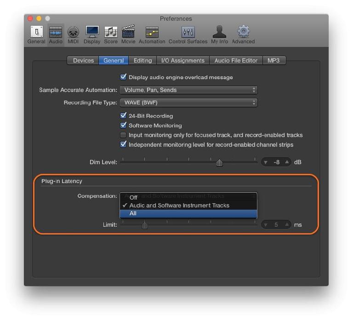Switch to the Editing tab

[x=142, y=61]
